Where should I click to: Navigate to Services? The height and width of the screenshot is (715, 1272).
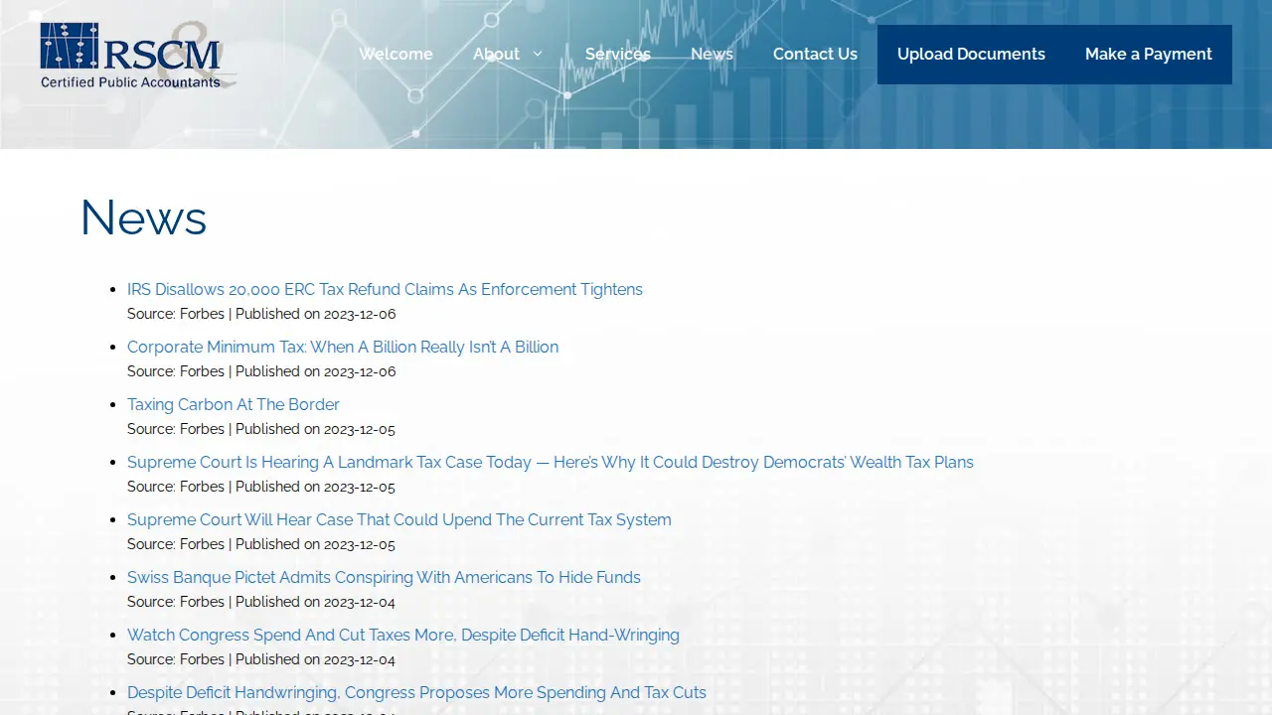pyautogui.click(x=618, y=55)
